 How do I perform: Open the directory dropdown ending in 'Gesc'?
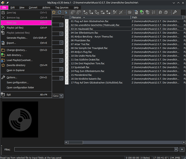pos(61,96)
